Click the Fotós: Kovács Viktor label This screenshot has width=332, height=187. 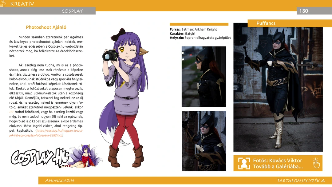point(277,160)
